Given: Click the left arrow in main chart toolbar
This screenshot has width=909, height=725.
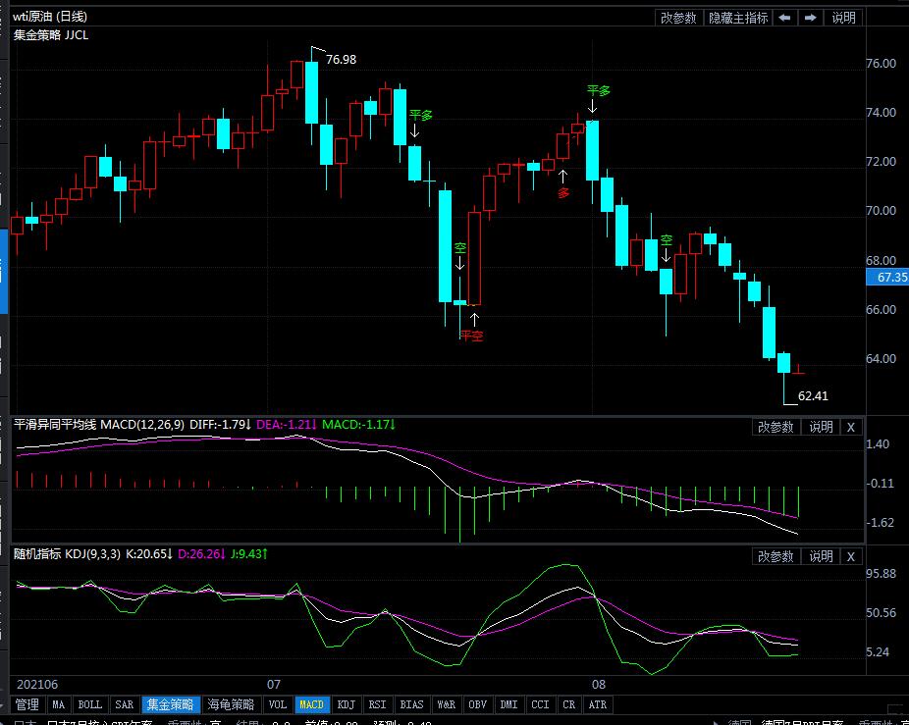Looking at the screenshot, I should click(x=784, y=18).
